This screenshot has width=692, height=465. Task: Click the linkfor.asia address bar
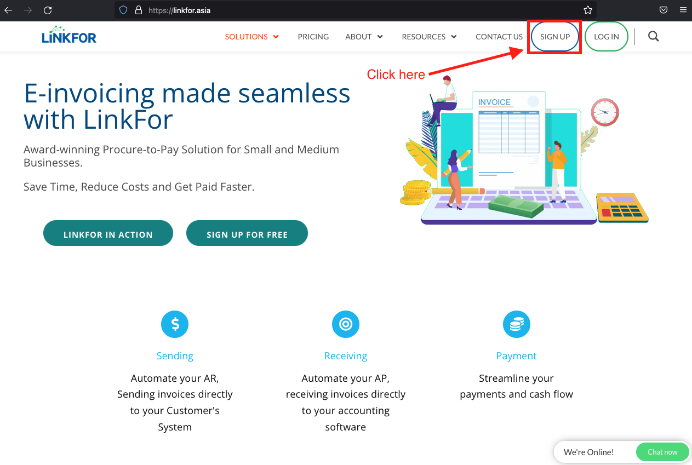[356, 10]
